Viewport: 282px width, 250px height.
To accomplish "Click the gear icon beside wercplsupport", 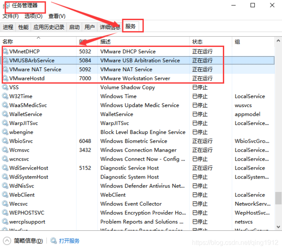I will pyautogui.click(x=5, y=222).
